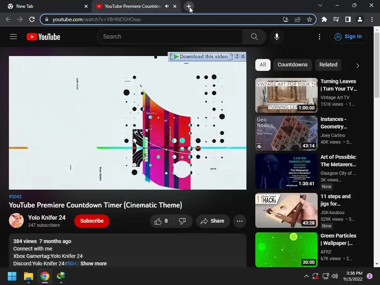
Task: Show more filter chips with right arrow
Action: coord(357,65)
